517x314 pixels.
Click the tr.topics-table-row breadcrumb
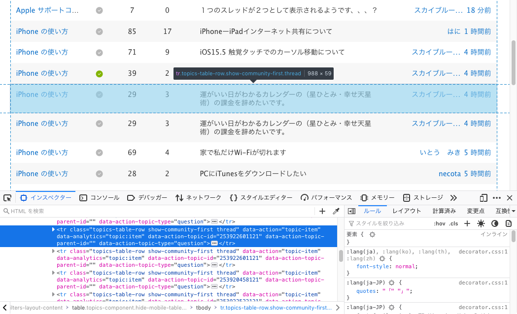[x=276, y=308]
